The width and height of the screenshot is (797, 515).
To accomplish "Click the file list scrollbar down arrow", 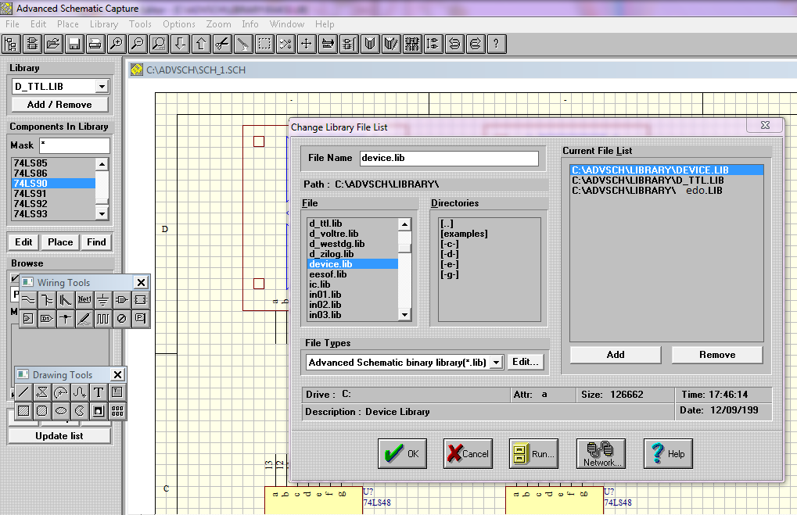I will pyautogui.click(x=404, y=315).
